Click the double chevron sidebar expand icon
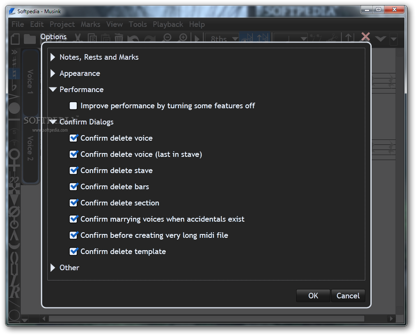Image resolution: width=416 pixels, height=335 pixels. [14, 52]
